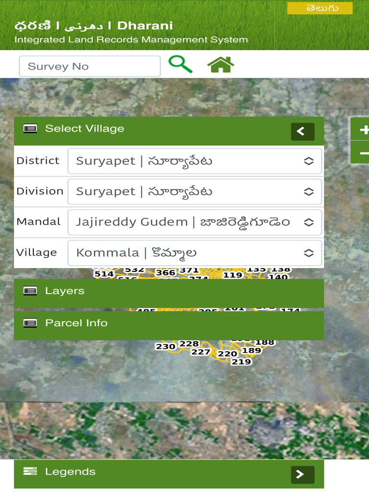The image size is (369, 492).
Task: Focus the Survey No input field
Action: point(90,66)
